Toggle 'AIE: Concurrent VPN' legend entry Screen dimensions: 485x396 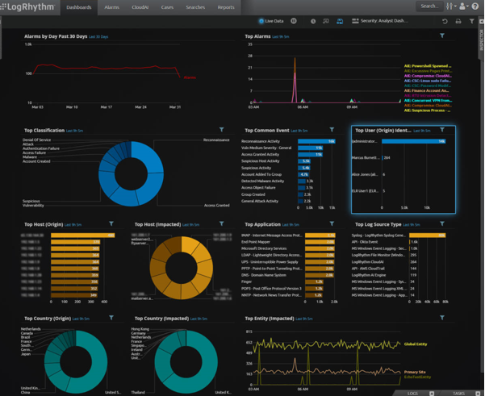tap(428, 101)
